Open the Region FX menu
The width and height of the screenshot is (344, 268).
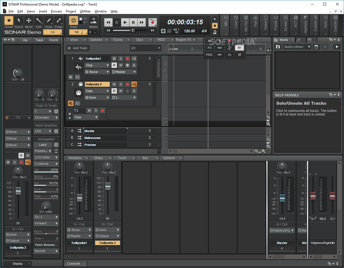click(185, 40)
